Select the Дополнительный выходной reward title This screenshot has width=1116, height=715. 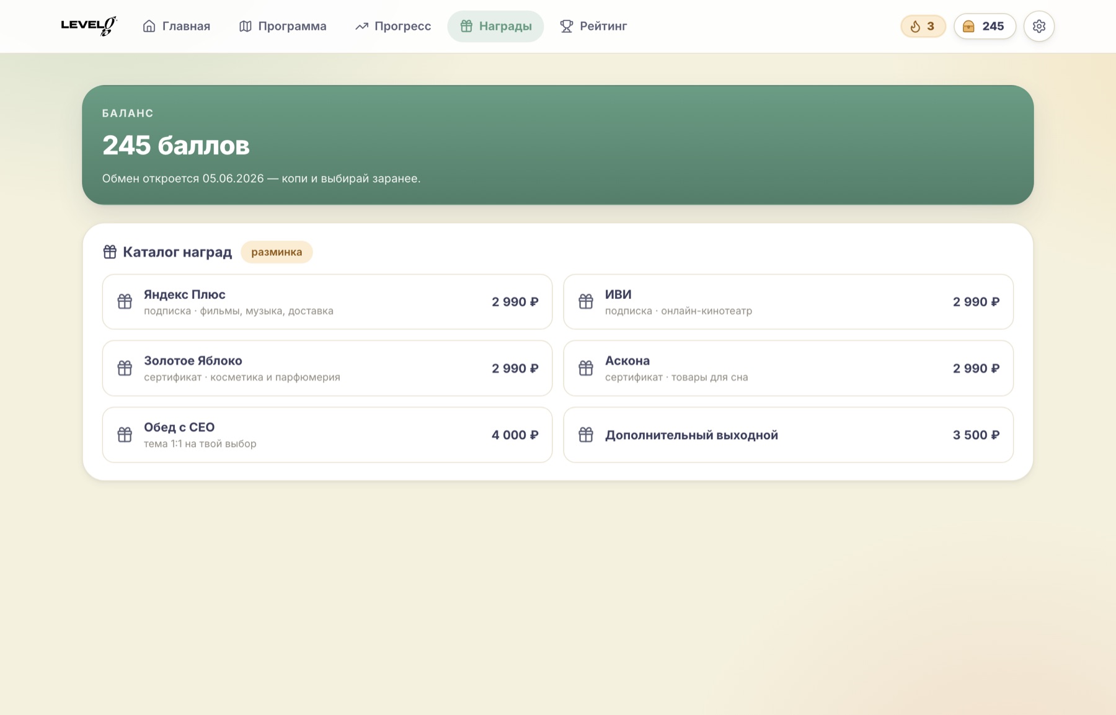point(691,435)
